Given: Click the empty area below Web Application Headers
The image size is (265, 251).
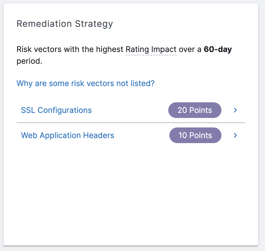Looking at the screenshot, I should (131, 182).
